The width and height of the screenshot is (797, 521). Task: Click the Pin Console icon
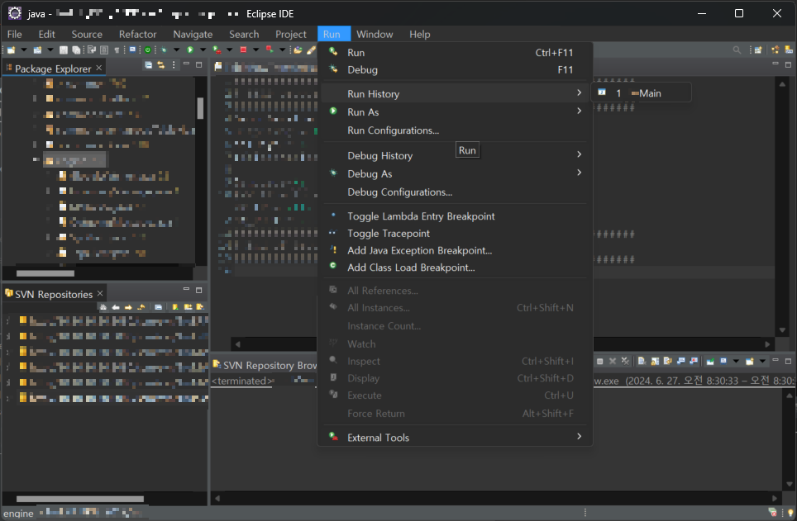coord(710,361)
